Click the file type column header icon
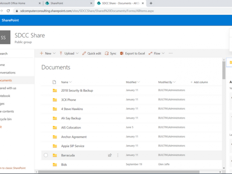 point(54,82)
